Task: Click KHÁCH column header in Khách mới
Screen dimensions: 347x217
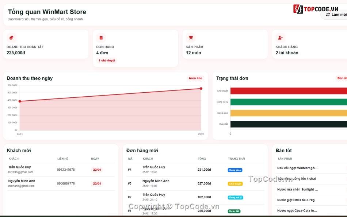Action: tap(14, 159)
